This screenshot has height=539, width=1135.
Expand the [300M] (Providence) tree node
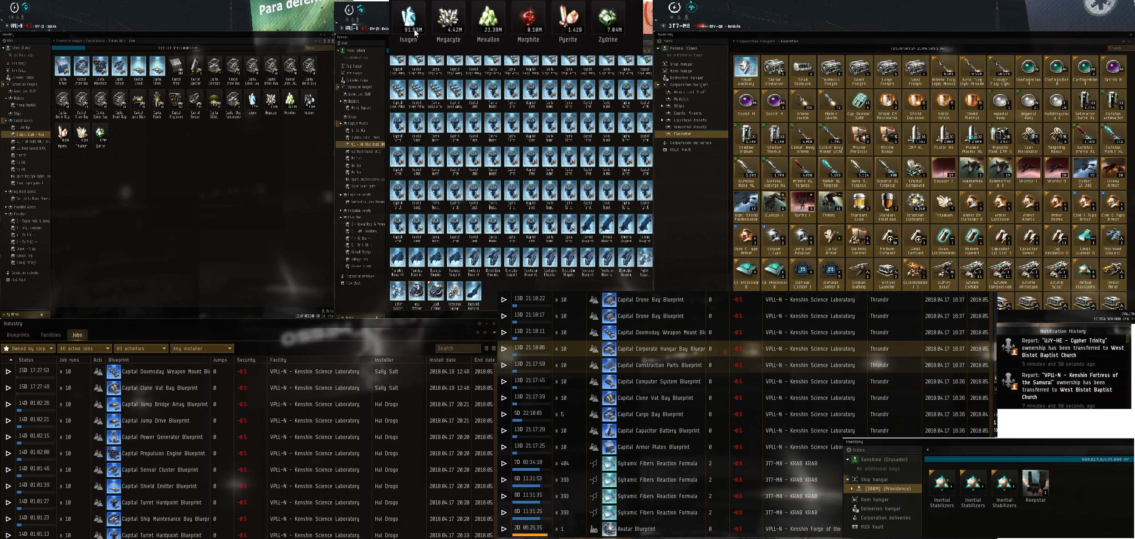tap(852, 489)
